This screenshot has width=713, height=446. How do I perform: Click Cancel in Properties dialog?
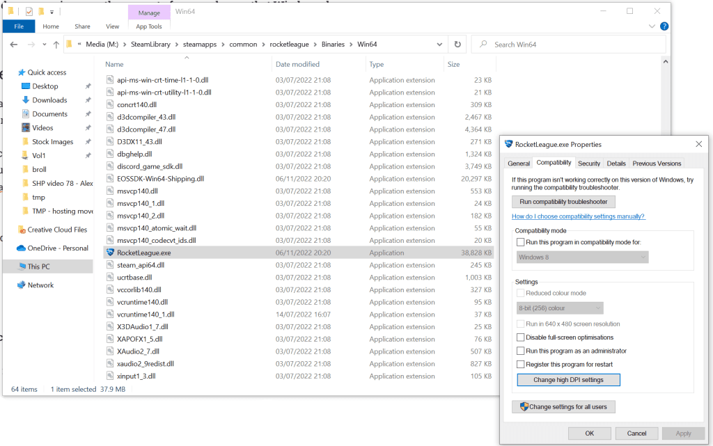(x=636, y=433)
